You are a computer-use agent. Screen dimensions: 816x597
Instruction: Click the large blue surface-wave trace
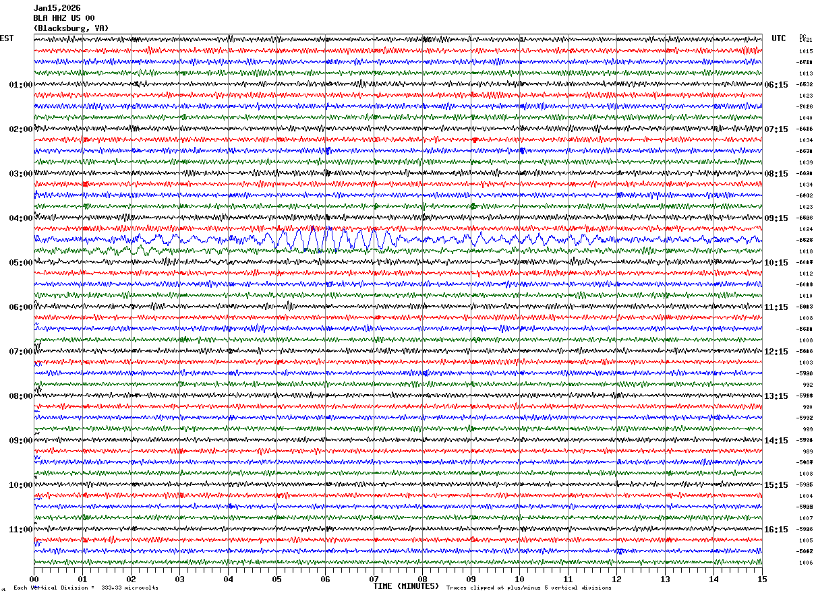[398, 239]
